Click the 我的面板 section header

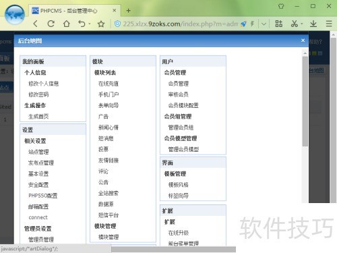click(53, 61)
